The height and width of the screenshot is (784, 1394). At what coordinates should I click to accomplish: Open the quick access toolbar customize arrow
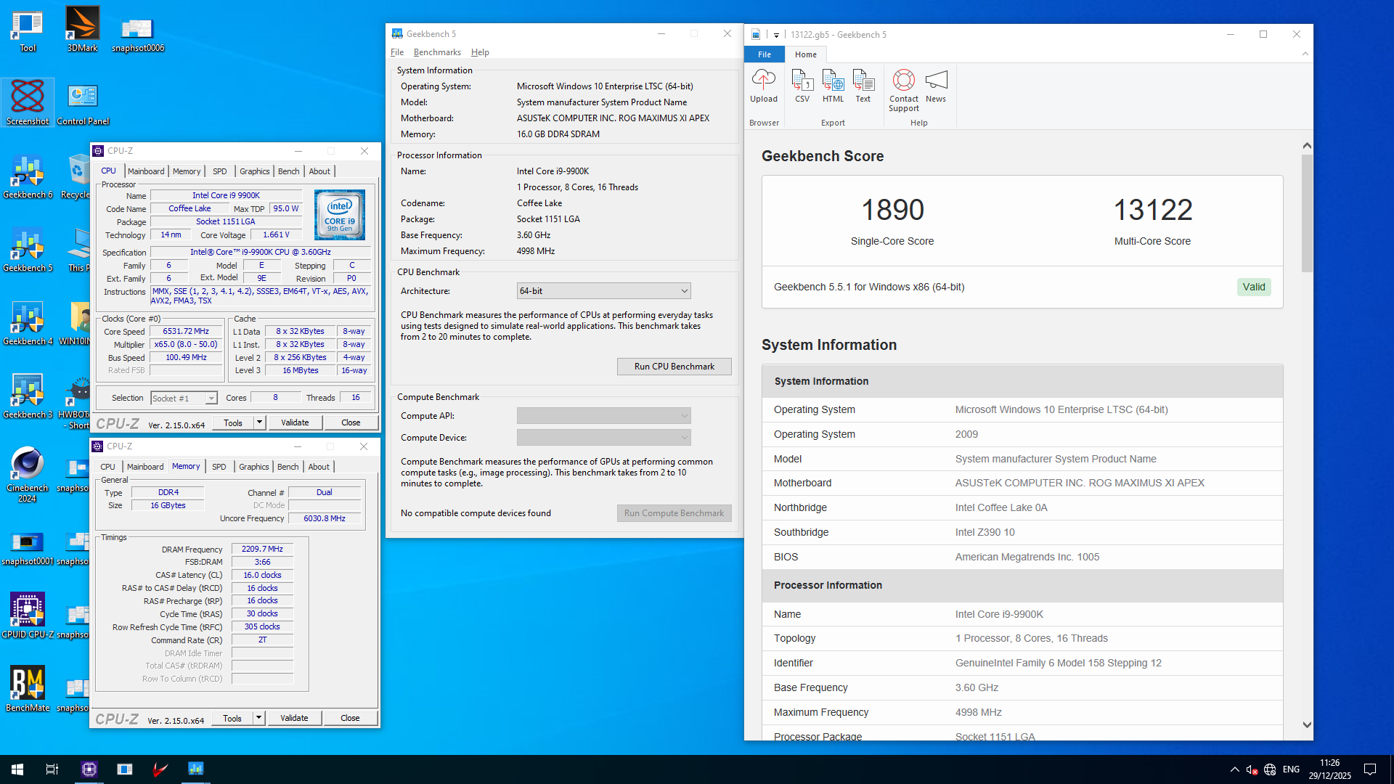click(x=776, y=35)
